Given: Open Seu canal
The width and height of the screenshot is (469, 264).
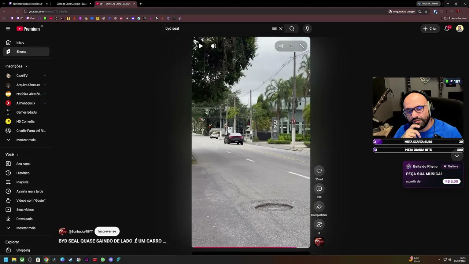Looking at the screenshot, I should tap(26, 164).
